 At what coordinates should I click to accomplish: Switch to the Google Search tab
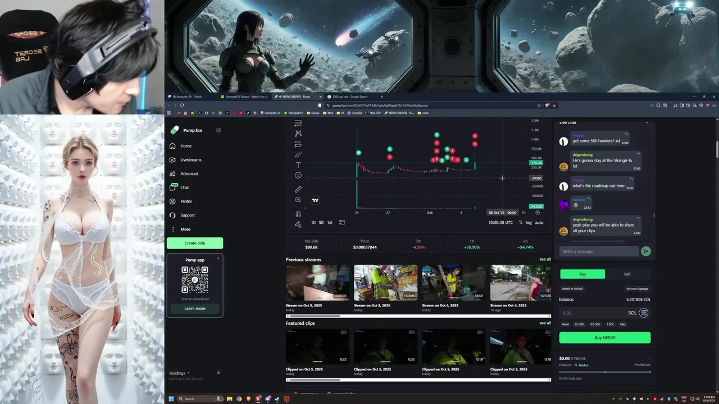pyautogui.click(x=350, y=97)
